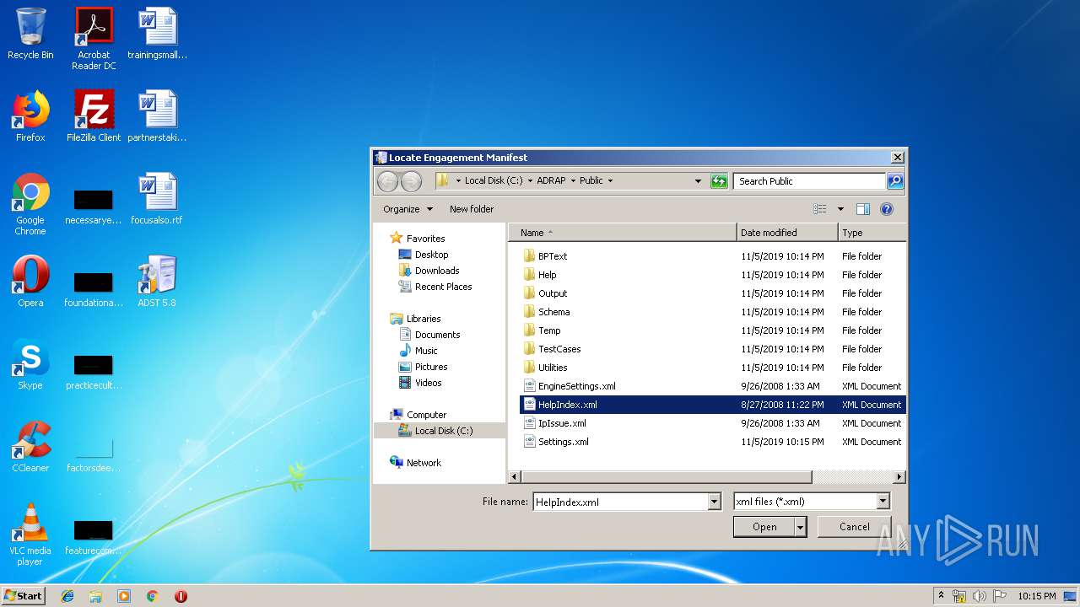
Task: Cancel the Locate Engagement Manifest dialog
Action: click(x=854, y=527)
